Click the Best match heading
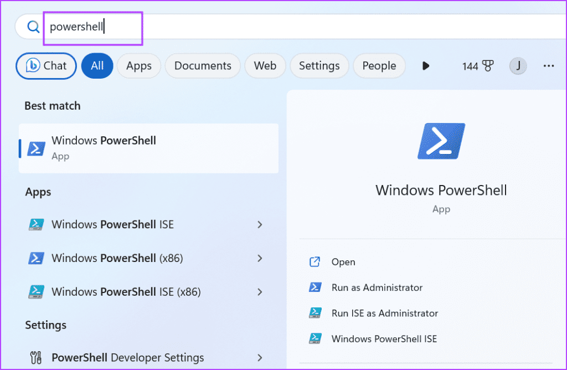 tap(53, 106)
